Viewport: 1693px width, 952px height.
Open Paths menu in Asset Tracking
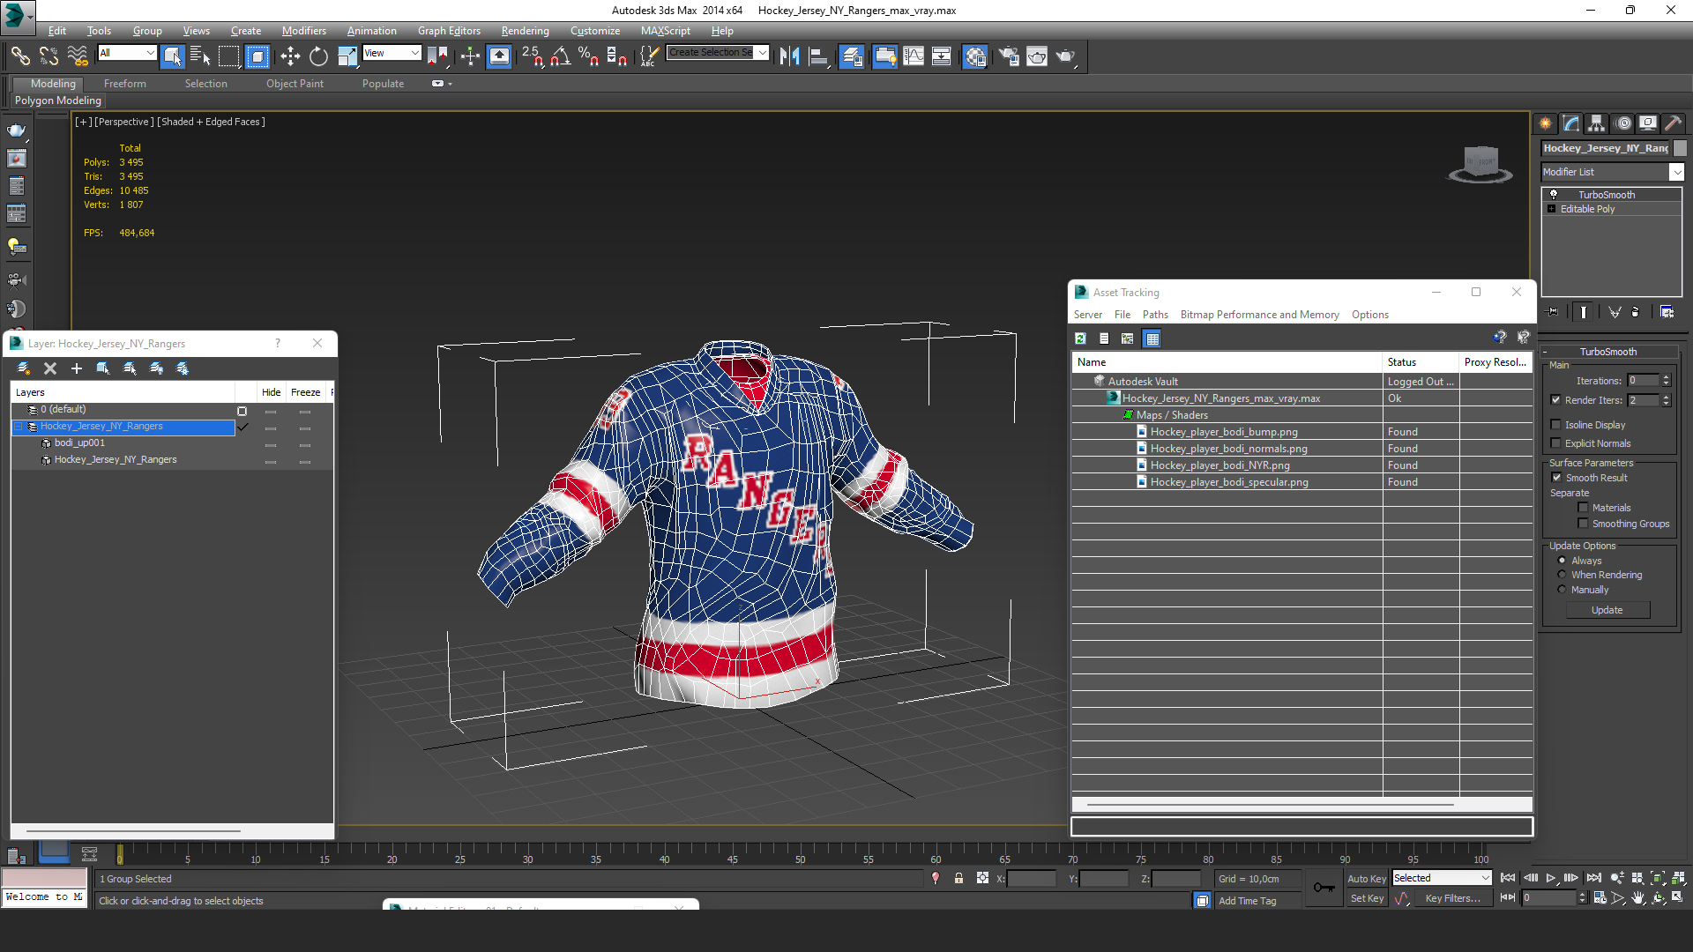coord(1155,315)
